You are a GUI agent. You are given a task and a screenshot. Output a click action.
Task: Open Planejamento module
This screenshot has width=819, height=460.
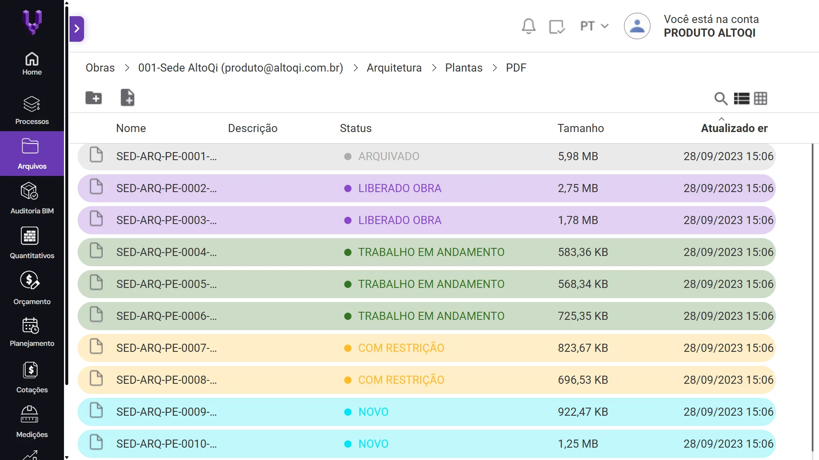[32, 332]
